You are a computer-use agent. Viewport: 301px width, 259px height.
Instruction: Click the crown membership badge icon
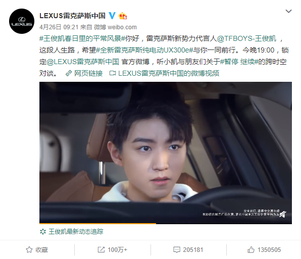pyautogui.click(x=123, y=16)
